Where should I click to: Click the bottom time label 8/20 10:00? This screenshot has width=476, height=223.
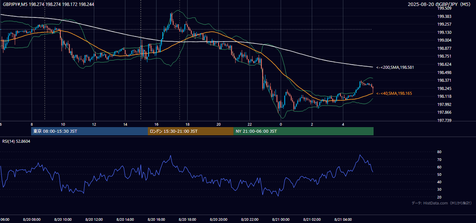(63, 220)
